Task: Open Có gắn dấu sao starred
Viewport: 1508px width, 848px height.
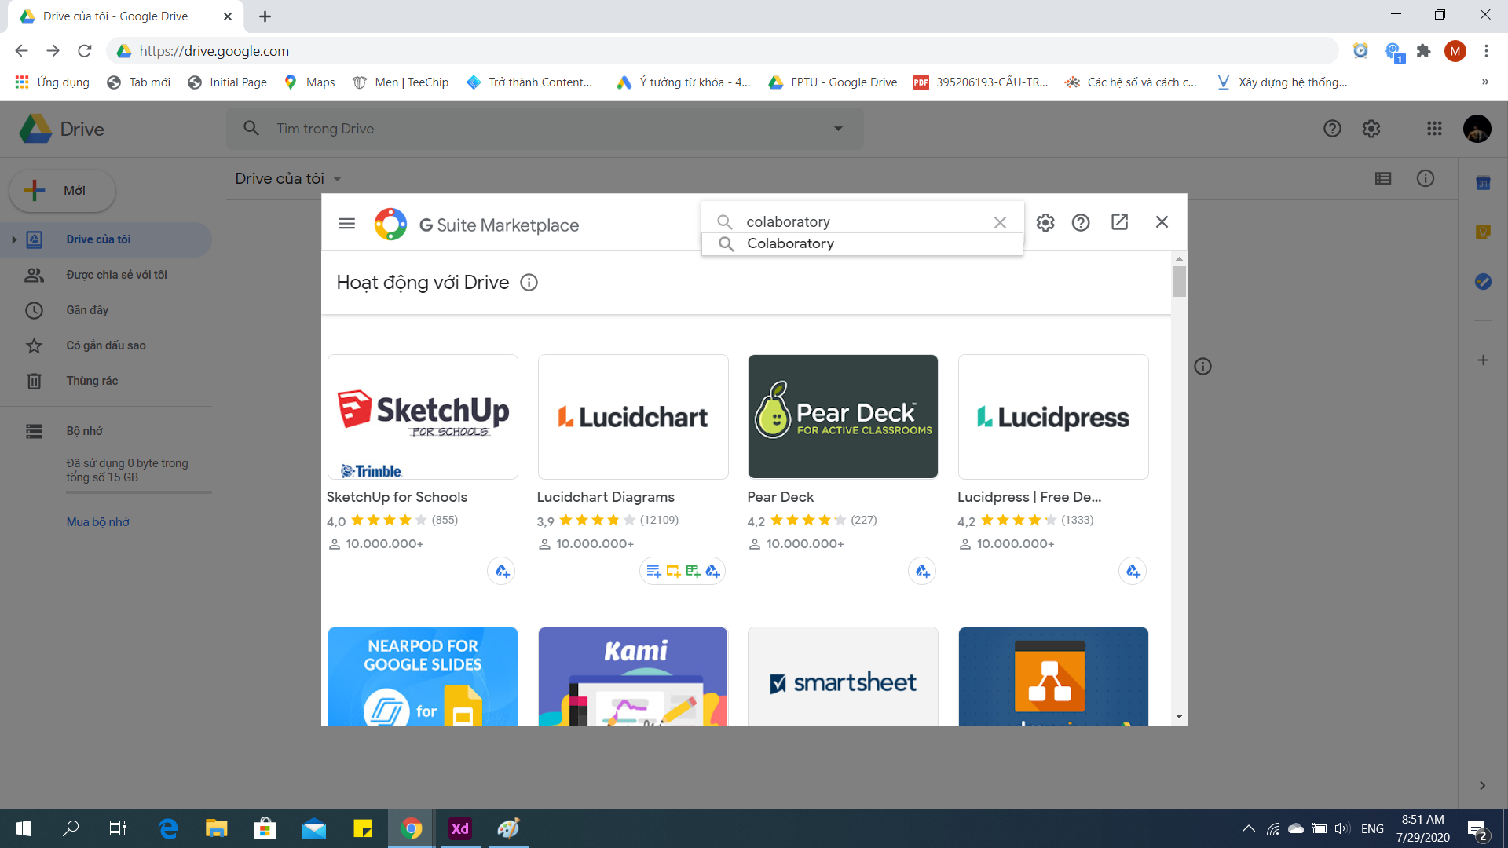Action: click(x=106, y=345)
